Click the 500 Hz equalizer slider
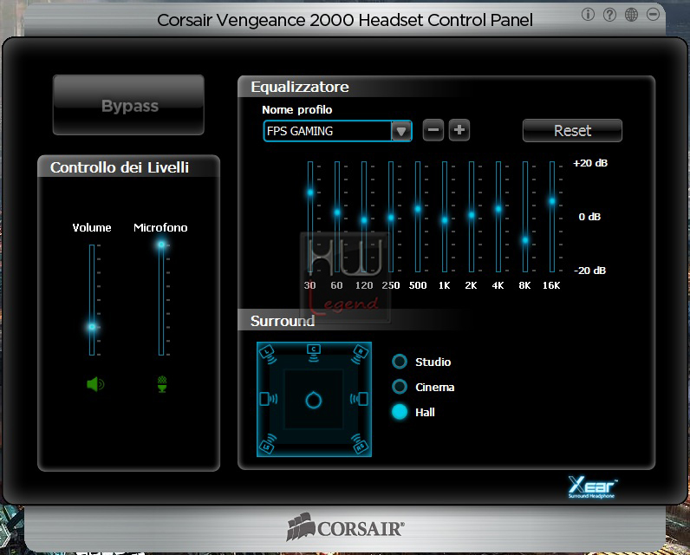Viewport: 690px width, 555px height. pyautogui.click(x=418, y=209)
